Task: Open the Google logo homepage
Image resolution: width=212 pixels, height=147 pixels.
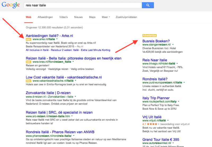Action: coord(11,5)
